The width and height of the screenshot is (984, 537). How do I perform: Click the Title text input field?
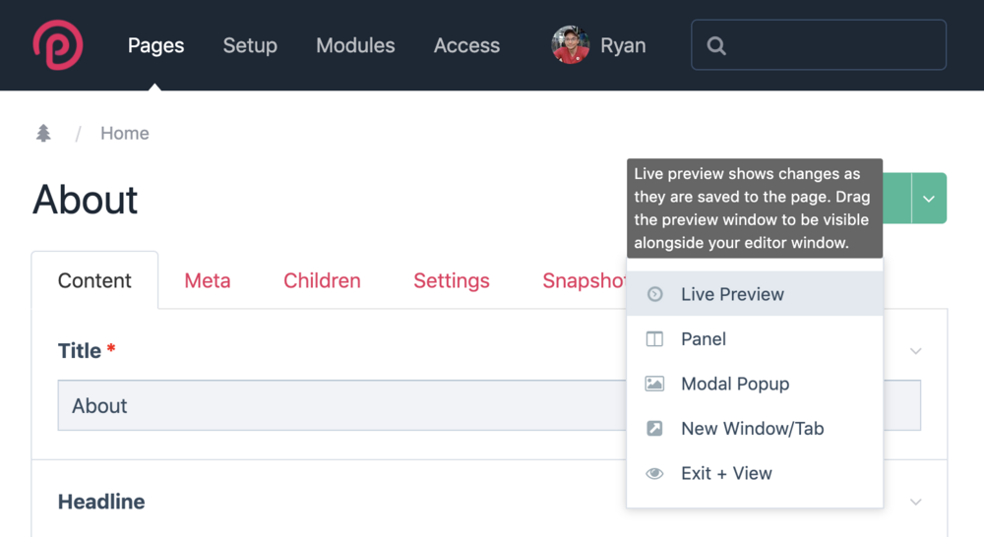[x=335, y=406]
